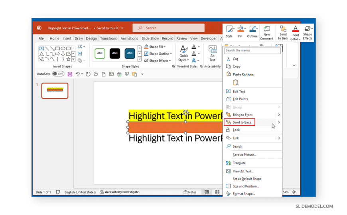Expand the shape styles gallery arrow
347x215 pixels.
click(140, 59)
